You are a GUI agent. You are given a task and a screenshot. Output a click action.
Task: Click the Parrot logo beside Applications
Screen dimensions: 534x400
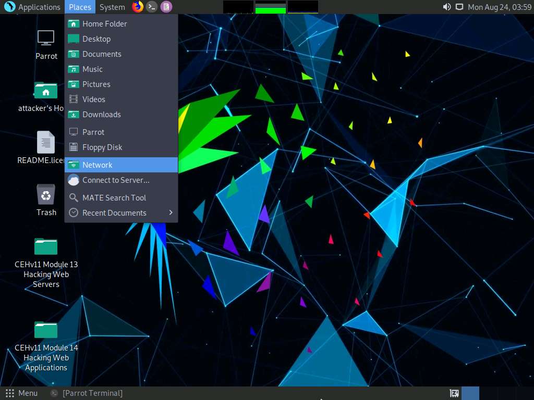[9, 7]
